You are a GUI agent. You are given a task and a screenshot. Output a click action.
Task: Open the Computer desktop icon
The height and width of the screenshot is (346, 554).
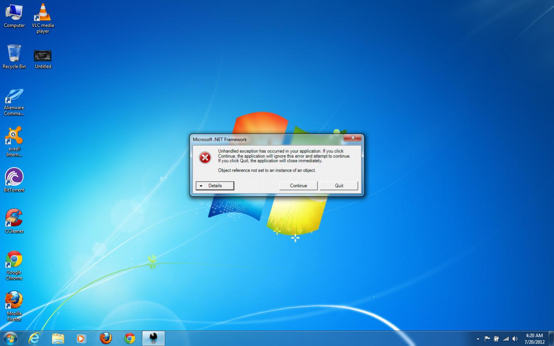point(14,16)
